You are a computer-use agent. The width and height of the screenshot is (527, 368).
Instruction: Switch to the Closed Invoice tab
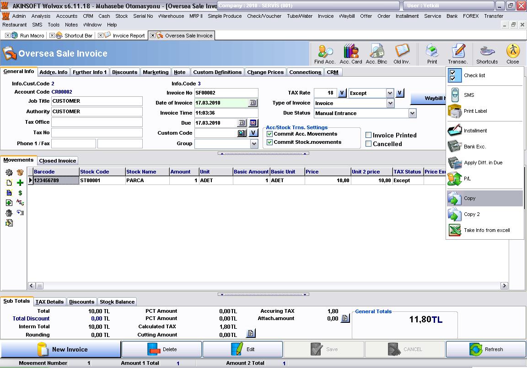[58, 161]
